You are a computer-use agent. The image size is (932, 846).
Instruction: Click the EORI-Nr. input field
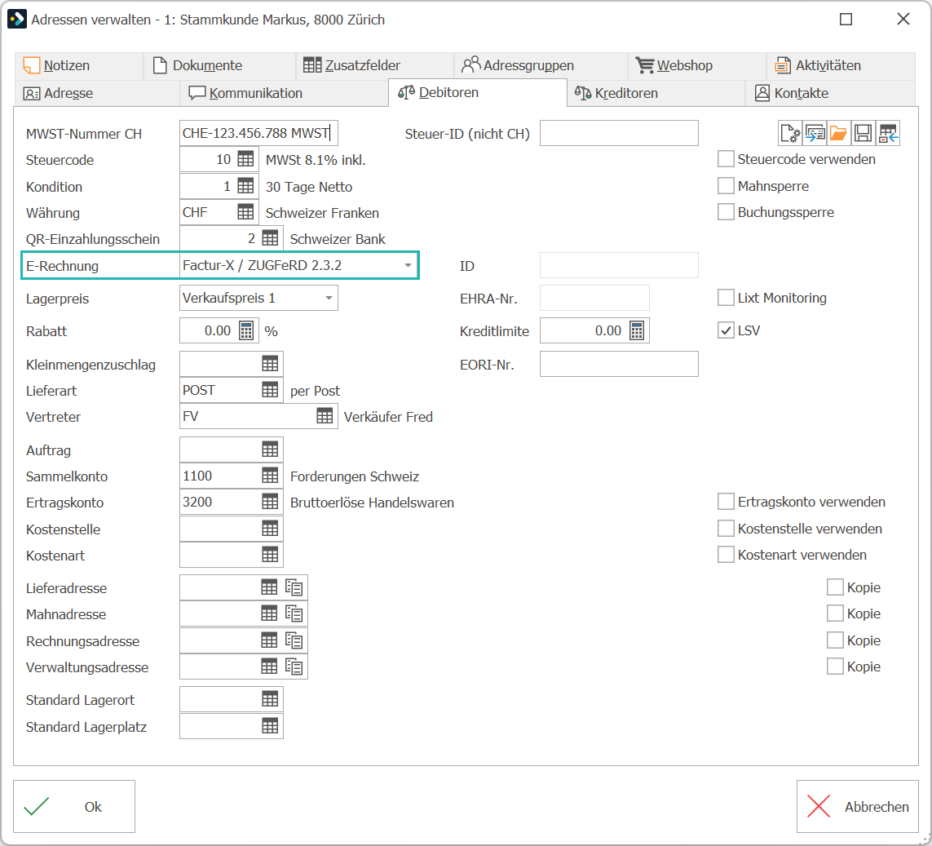[x=619, y=364]
